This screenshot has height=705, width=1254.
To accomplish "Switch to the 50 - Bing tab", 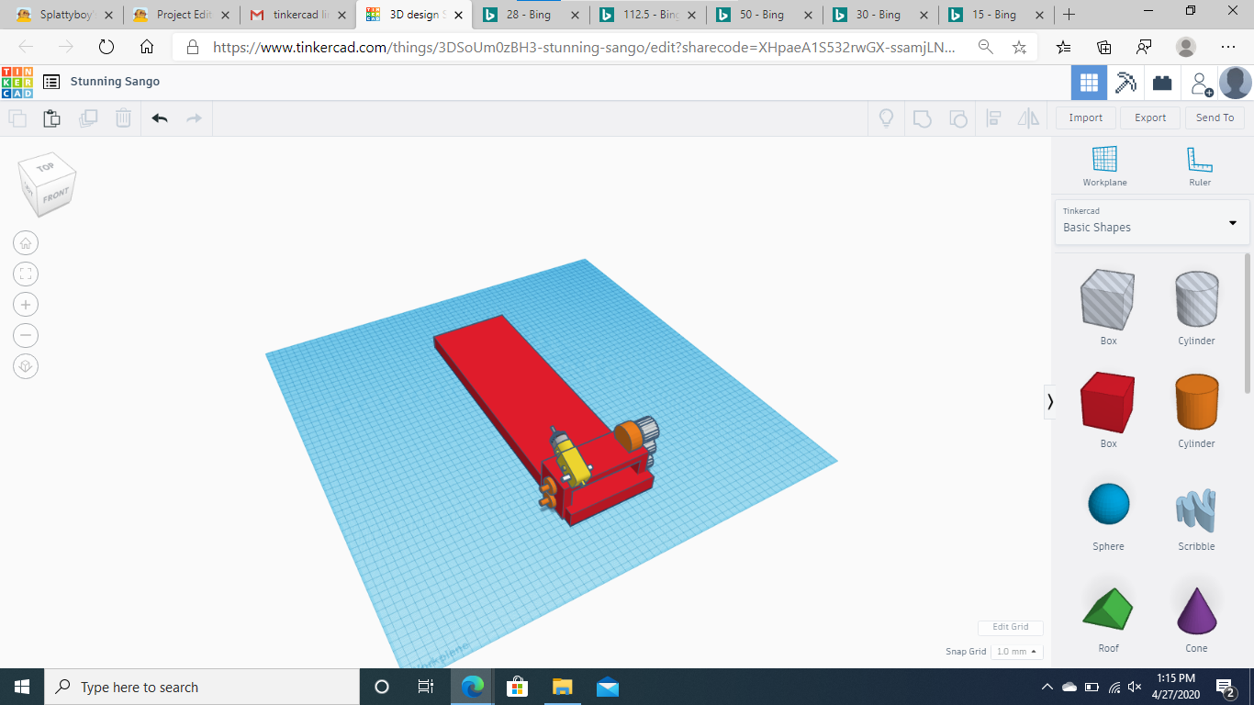I will [765, 15].
